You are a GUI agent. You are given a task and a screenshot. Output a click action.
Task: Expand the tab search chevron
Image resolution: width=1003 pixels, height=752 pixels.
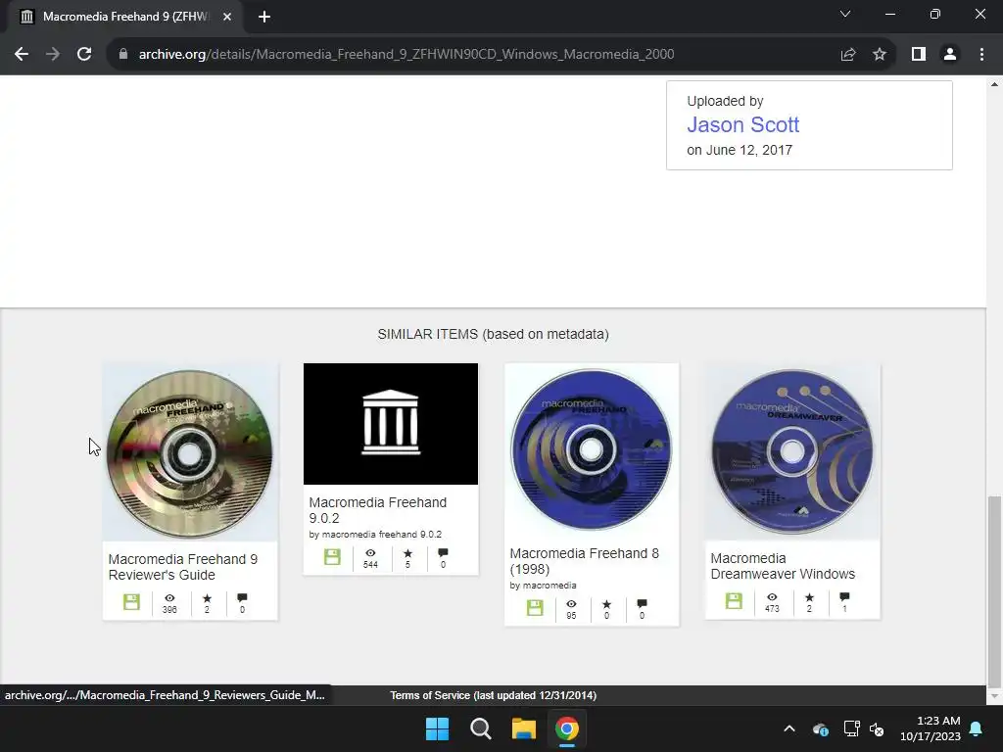[x=845, y=14]
